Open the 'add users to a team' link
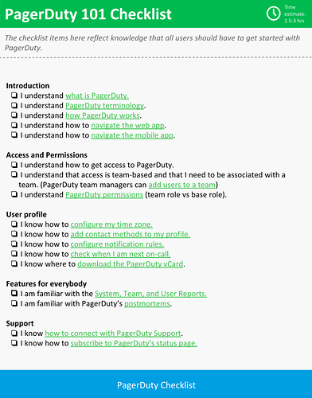Screen dimensions: 312x398 [182, 185]
